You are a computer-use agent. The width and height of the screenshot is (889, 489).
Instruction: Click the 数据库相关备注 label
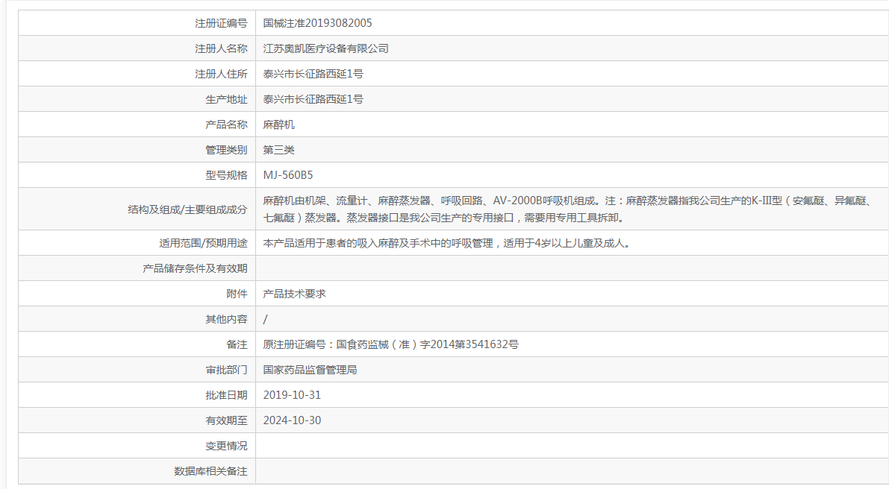[x=210, y=471]
